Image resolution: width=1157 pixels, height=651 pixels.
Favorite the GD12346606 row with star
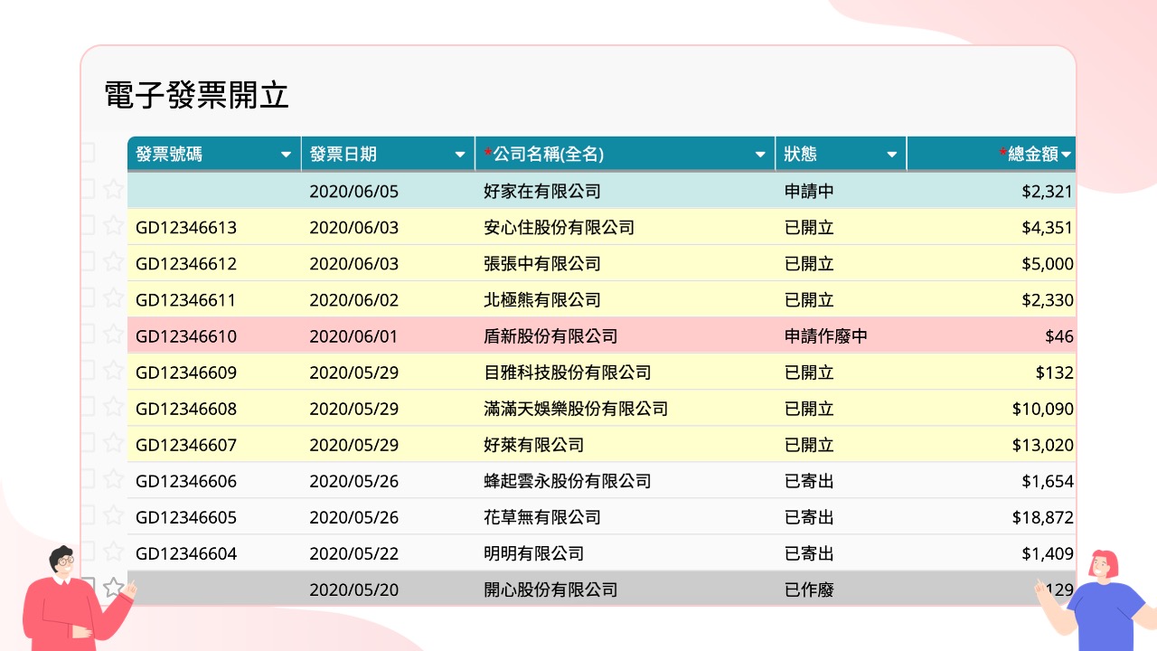[113, 479]
